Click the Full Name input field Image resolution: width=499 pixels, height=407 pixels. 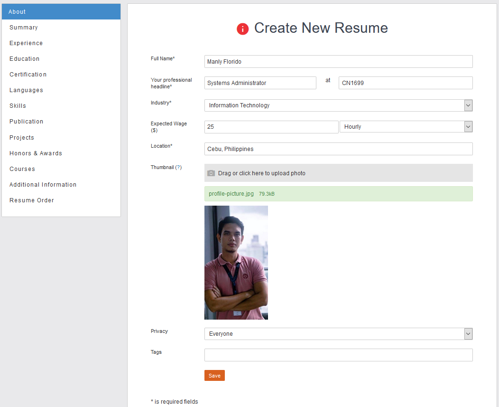point(338,62)
